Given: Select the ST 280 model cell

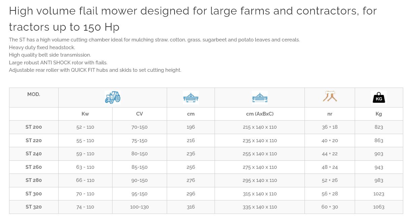Looking at the screenshot, I should click(x=34, y=180).
